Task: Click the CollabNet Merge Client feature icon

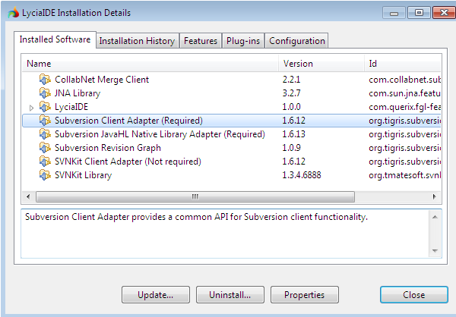Action: click(x=45, y=80)
